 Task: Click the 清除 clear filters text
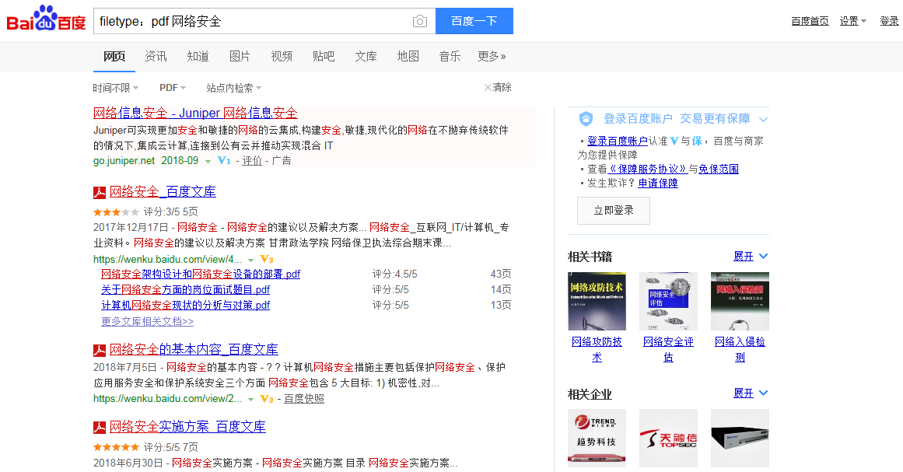click(502, 88)
